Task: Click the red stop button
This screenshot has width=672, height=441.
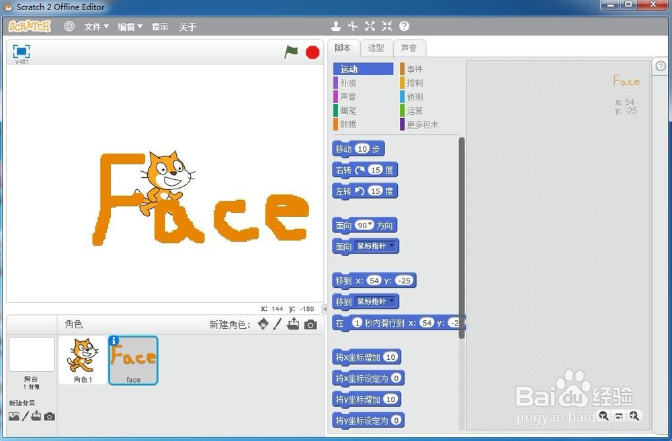Action: click(x=312, y=52)
